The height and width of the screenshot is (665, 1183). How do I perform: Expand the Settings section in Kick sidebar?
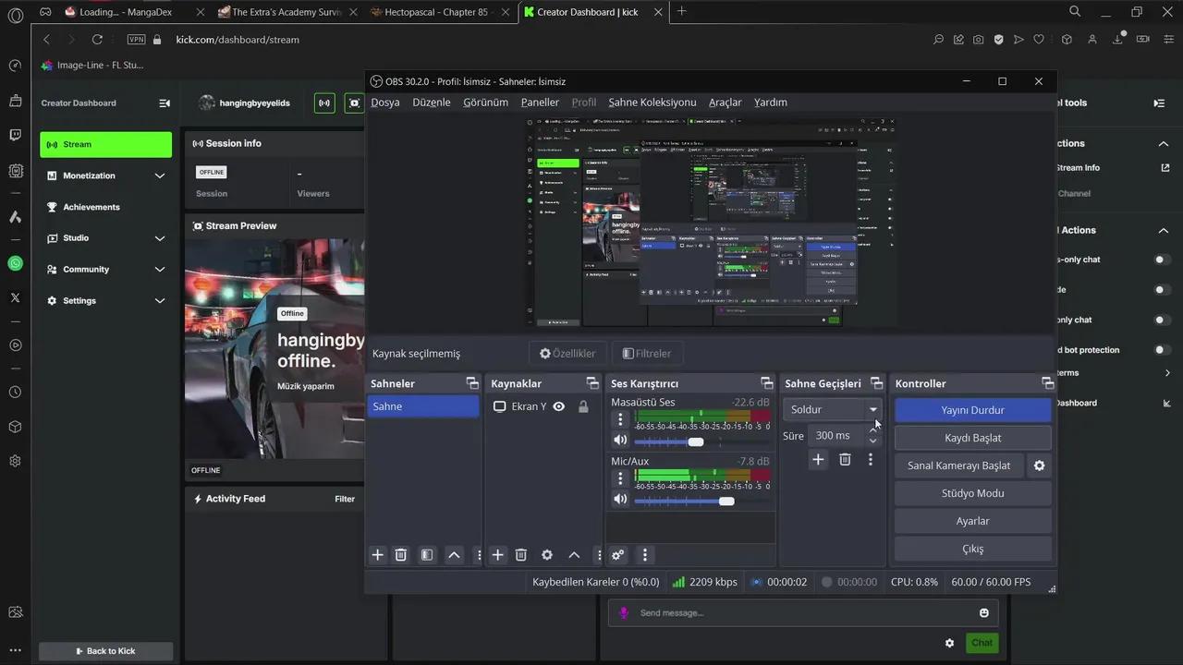pos(79,300)
